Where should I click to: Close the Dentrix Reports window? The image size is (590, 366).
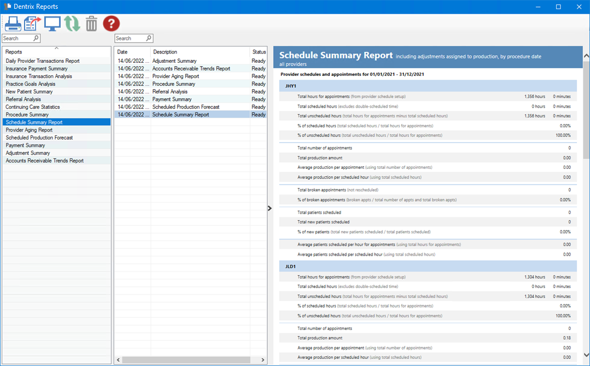point(579,7)
